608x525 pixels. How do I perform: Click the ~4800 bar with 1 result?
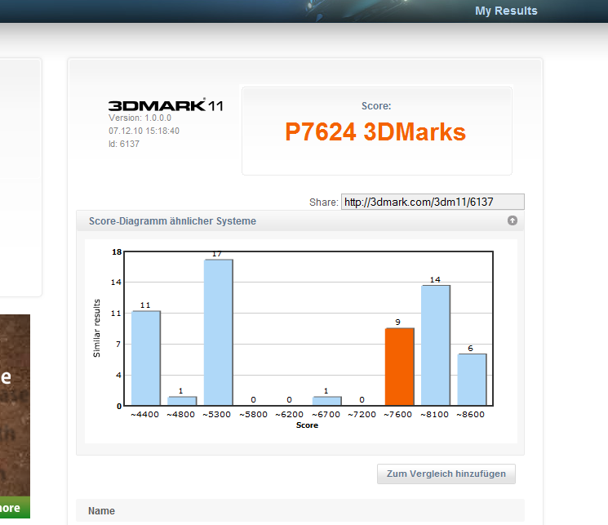pos(182,401)
